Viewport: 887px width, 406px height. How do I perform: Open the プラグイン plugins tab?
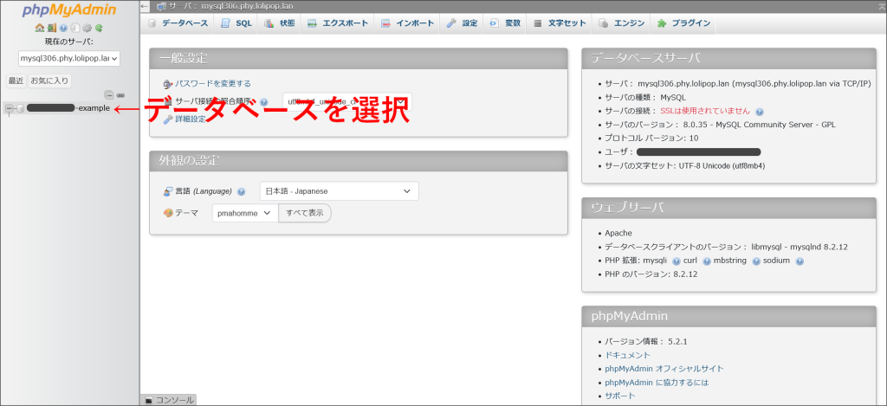click(x=684, y=23)
